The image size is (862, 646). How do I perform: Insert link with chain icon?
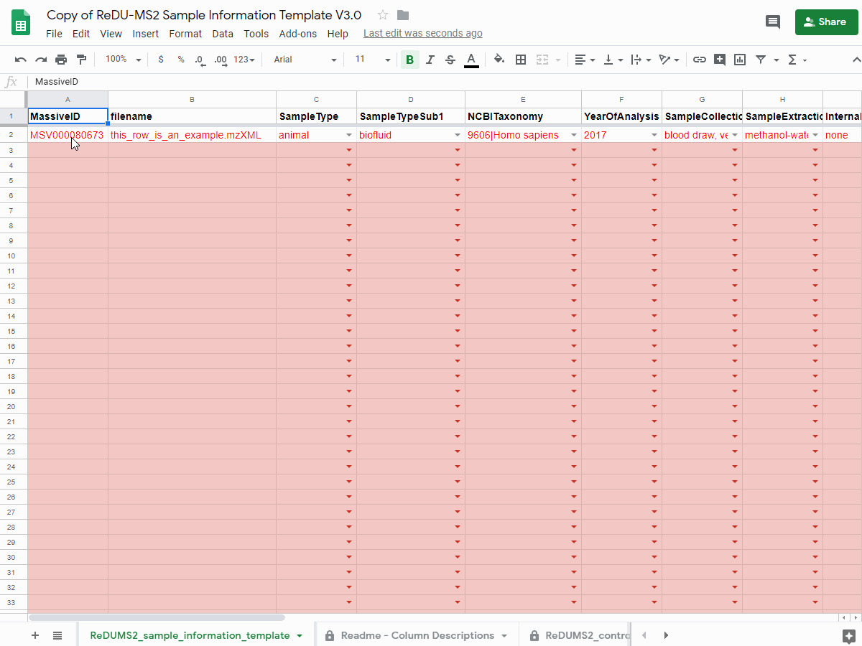699,60
